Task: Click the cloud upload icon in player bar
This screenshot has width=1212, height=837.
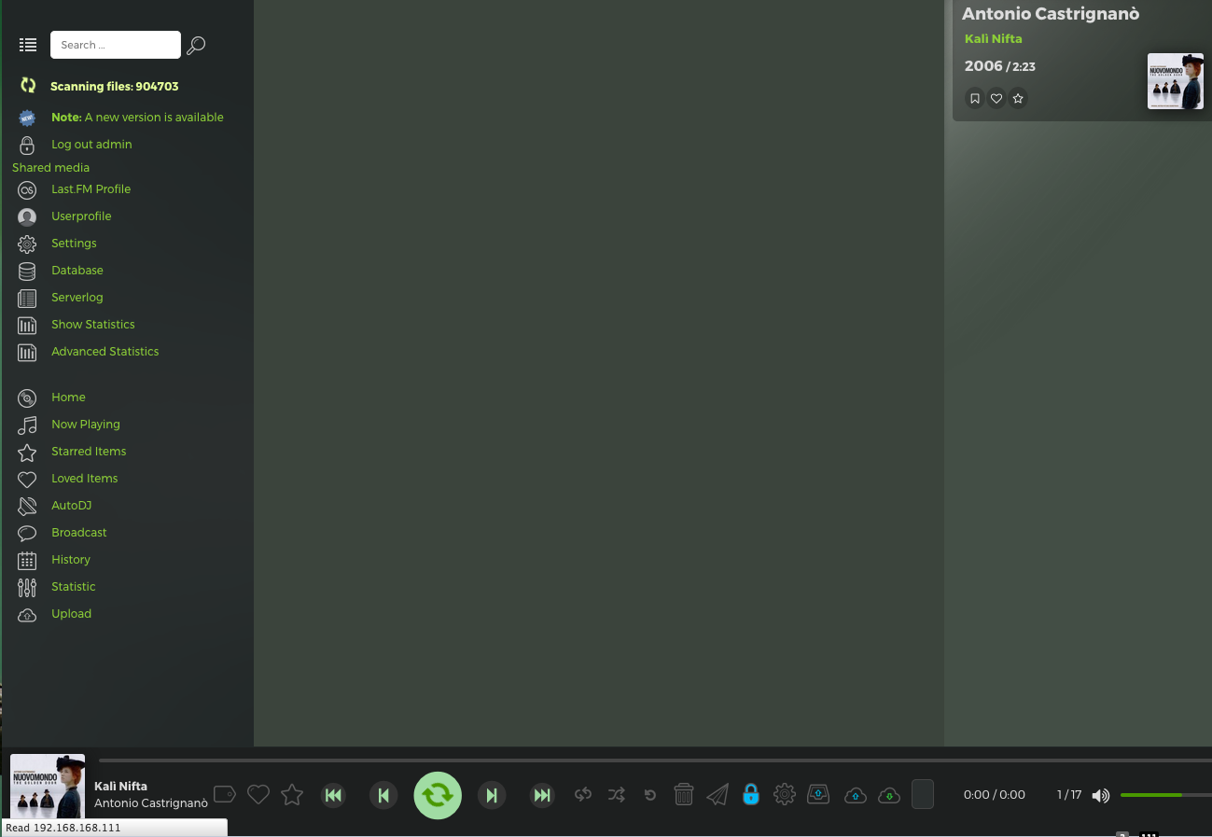Action: coord(855,795)
